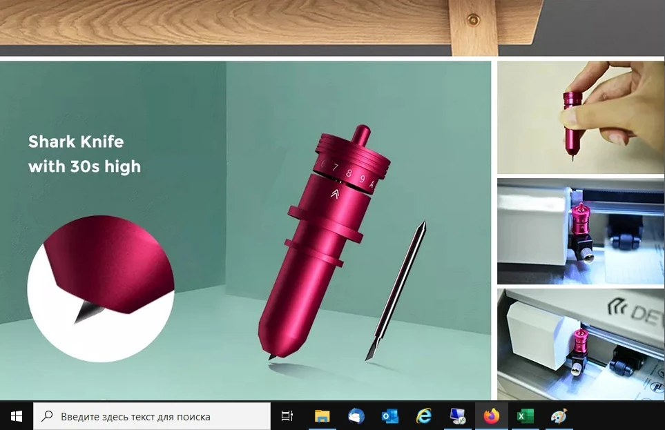
Task: Launch Internet Explorer from the taskbar
Action: coord(424,416)
